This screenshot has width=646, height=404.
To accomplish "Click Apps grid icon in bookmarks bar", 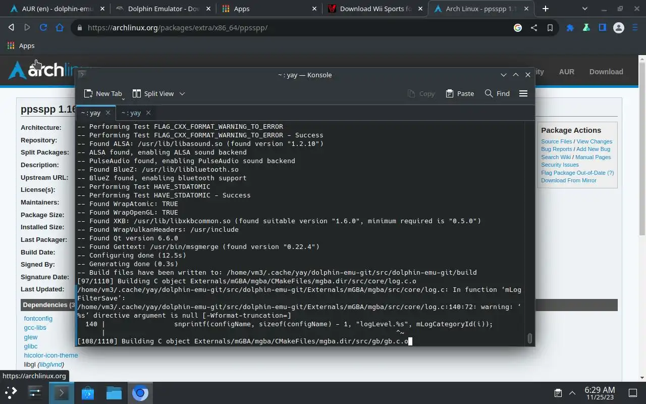I will point(11,45).
